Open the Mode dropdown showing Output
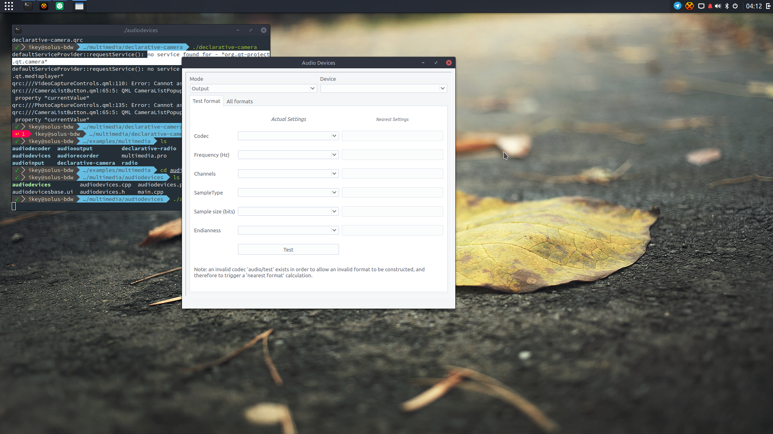Image resolution: width=773 pixels, height=434 pixels. click(x=253, y=88)
